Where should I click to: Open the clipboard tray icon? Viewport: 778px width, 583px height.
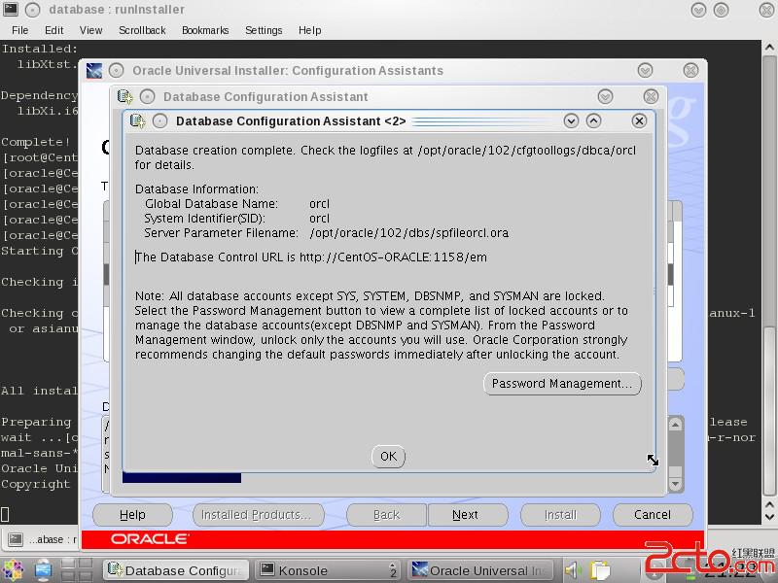click(600, 570)
